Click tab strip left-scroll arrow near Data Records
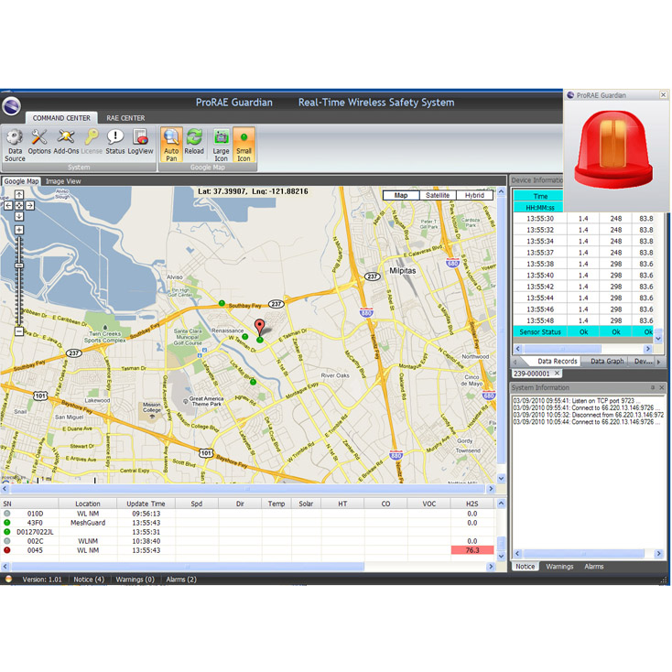This screenshot has width=672, height=672. [515, 362]
